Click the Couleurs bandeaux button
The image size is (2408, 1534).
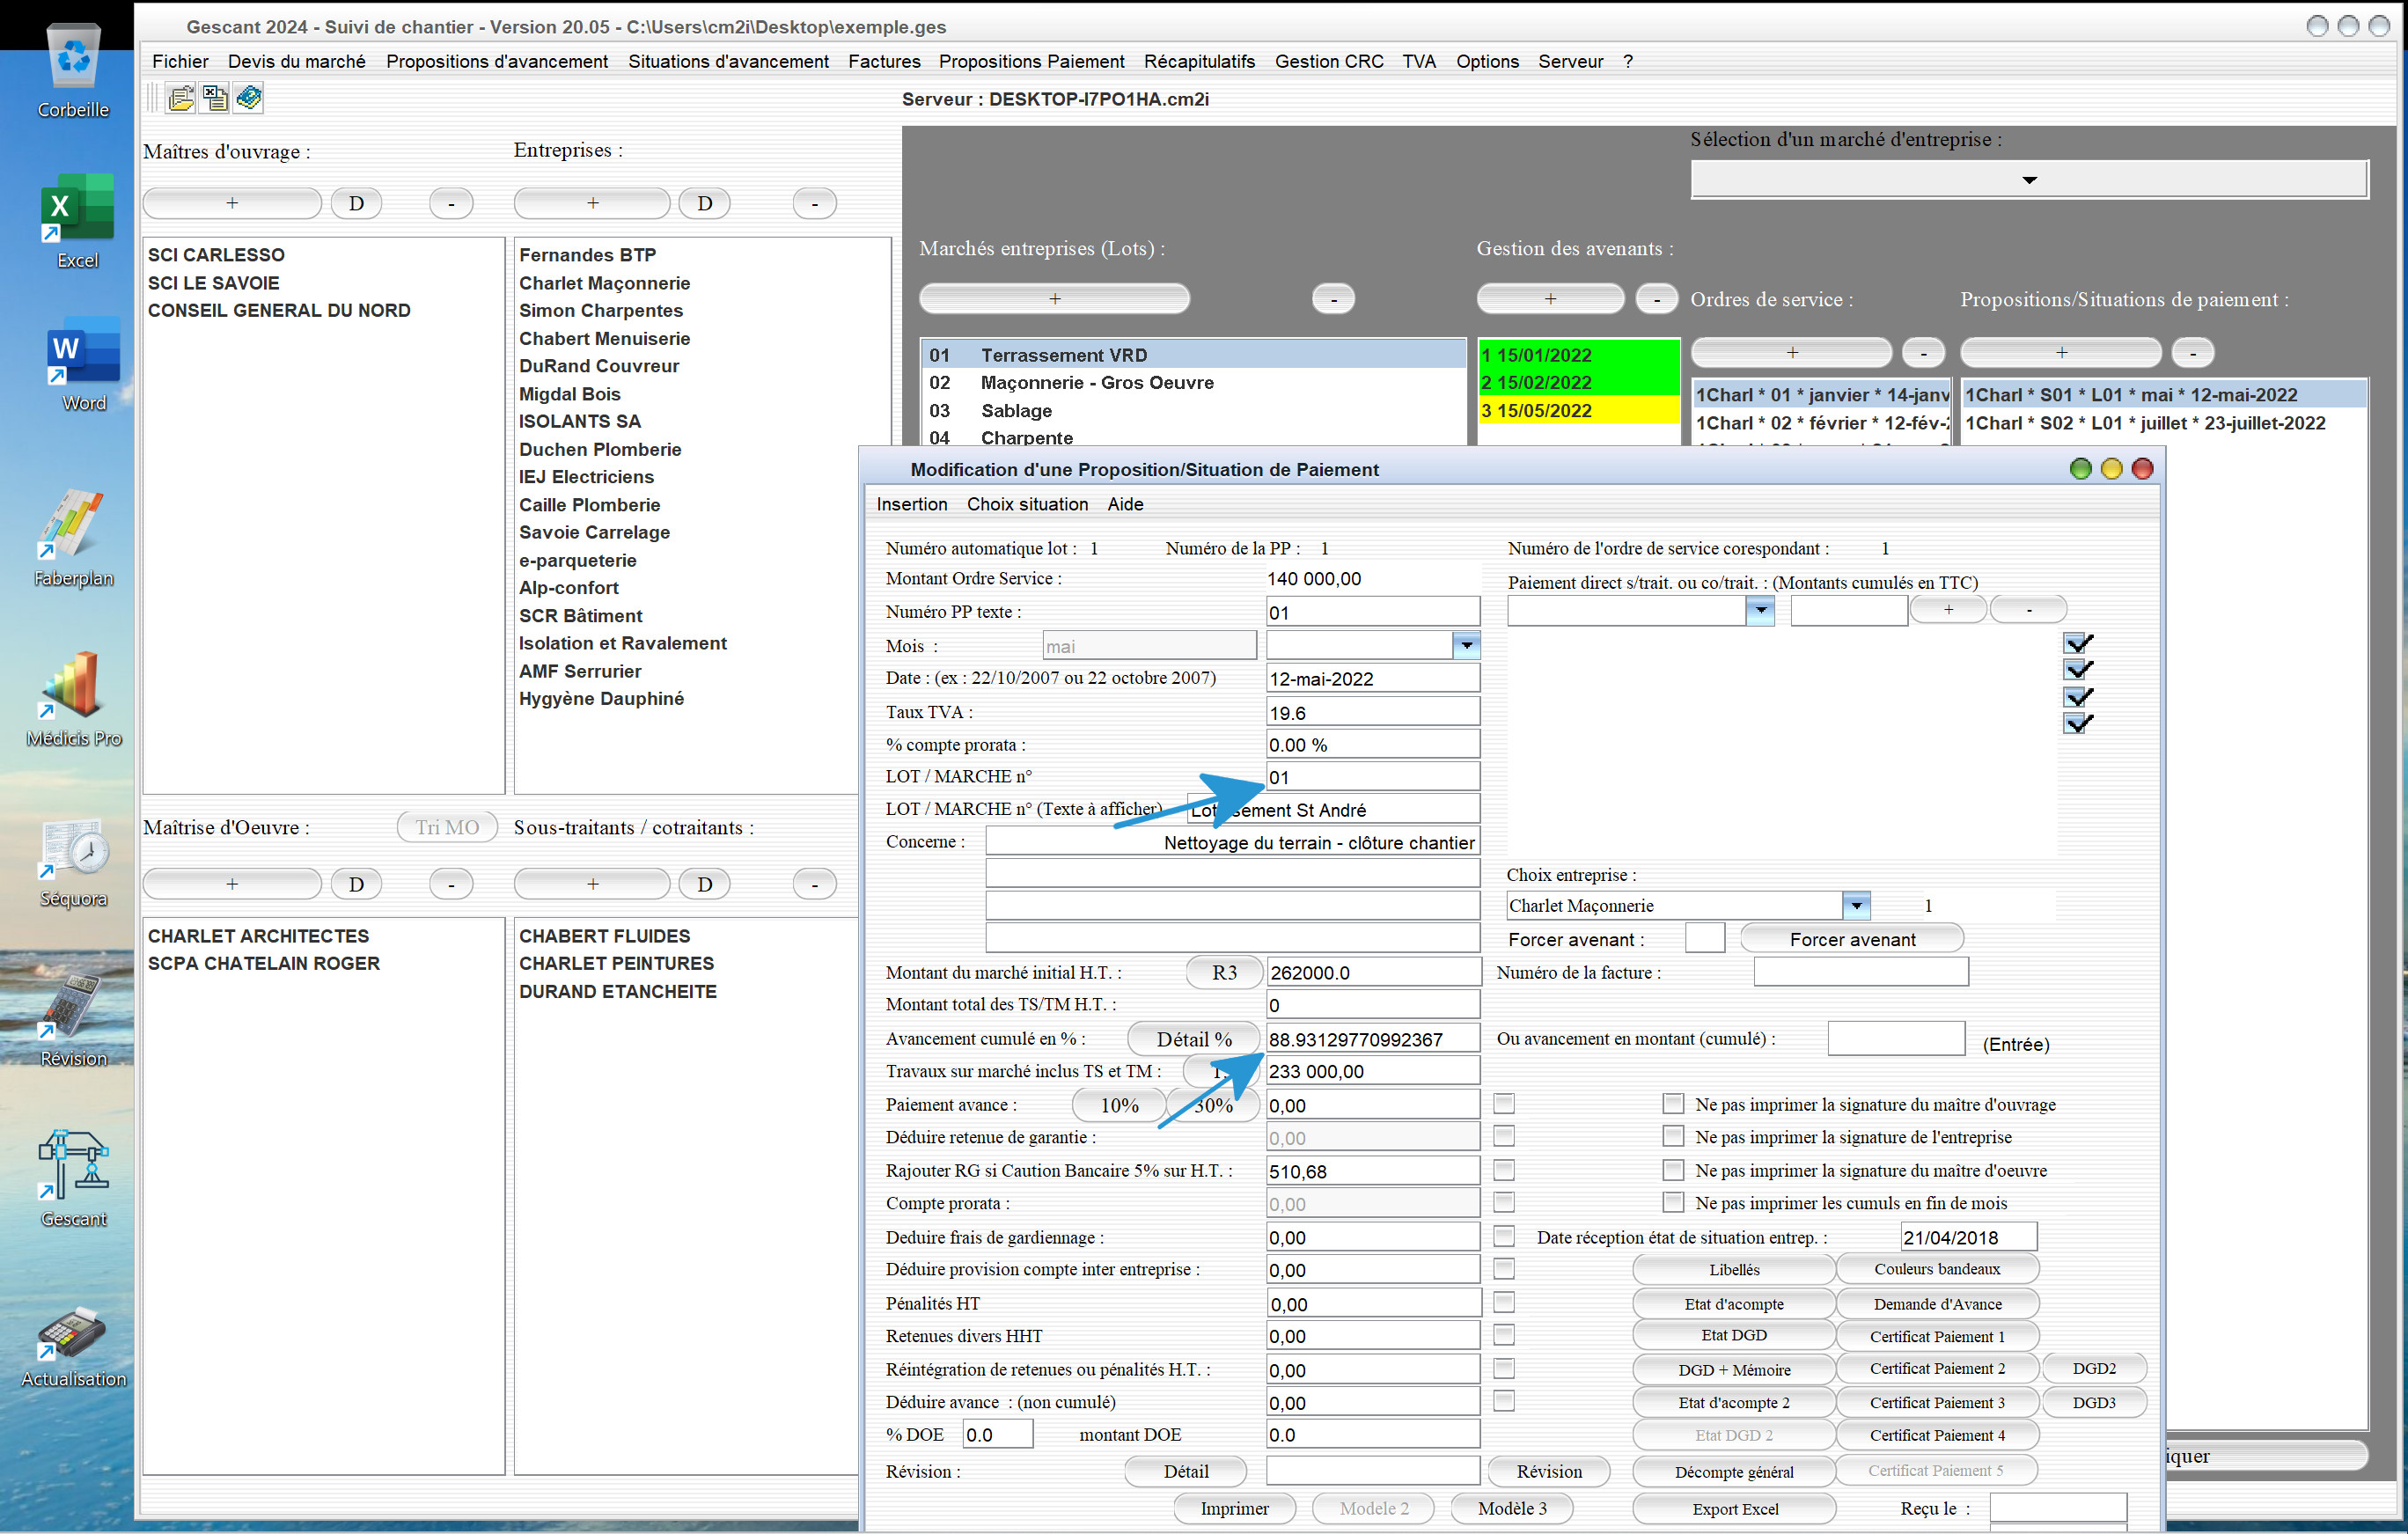(1936, 1268)
